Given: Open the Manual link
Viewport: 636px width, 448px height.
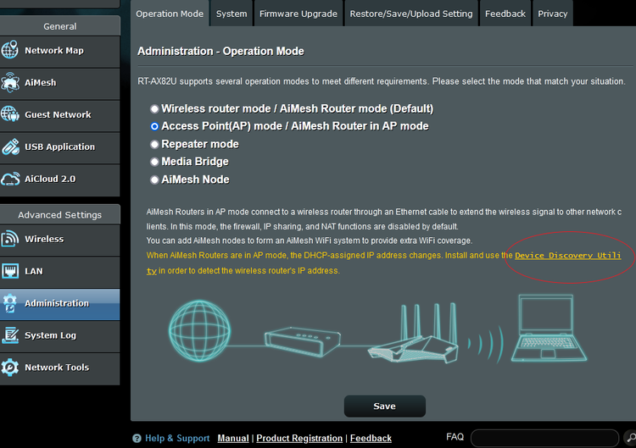Looking at the screenshot, I should coord(233,439).
